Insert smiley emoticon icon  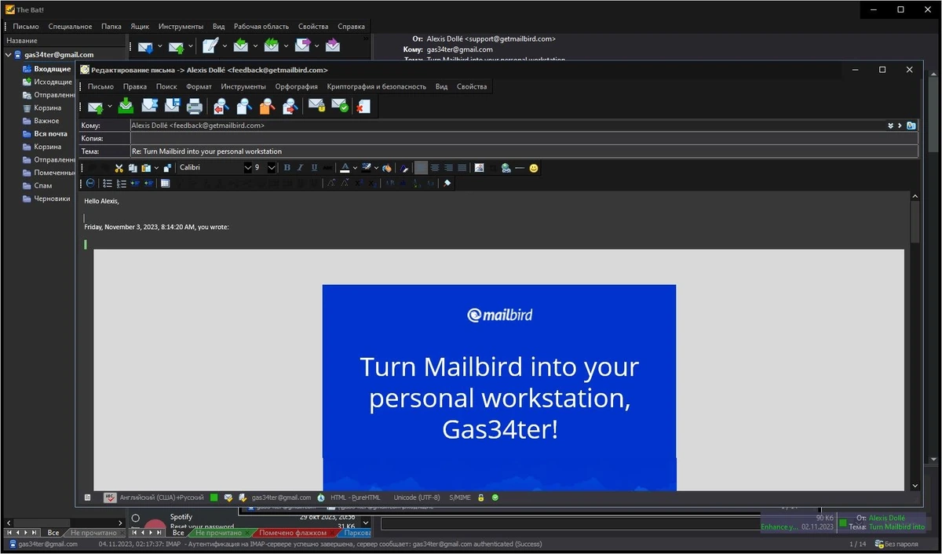pos(534,168)
